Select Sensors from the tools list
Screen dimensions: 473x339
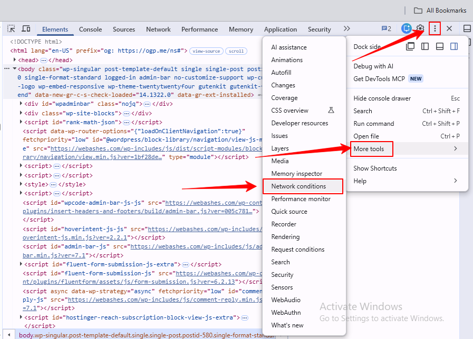[x=304, y=287]
